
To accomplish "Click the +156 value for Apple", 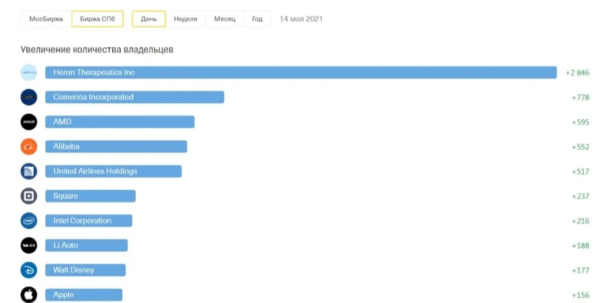I will 580,295.
